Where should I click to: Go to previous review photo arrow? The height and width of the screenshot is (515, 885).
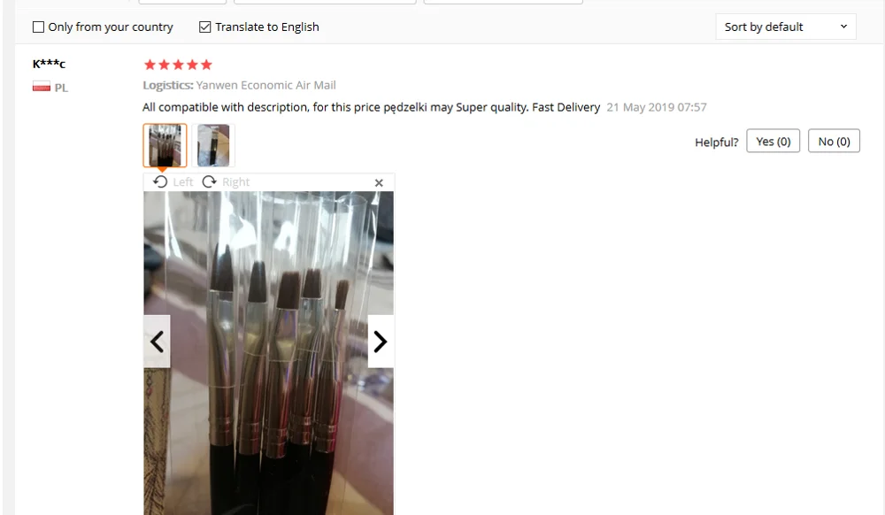157,342
